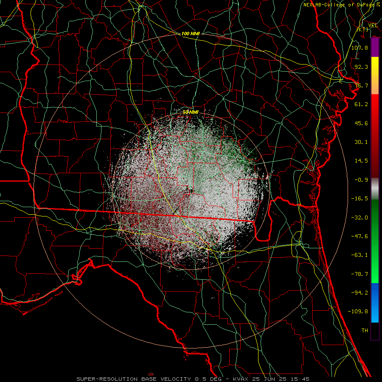
Task: Click the 45.6 legend value
Action: (x=361, y=123)
